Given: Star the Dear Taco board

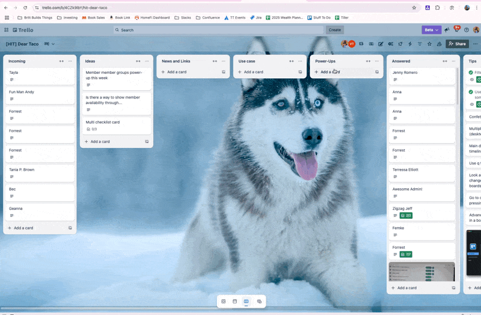Looking at the screenshot, I should 429,44.
